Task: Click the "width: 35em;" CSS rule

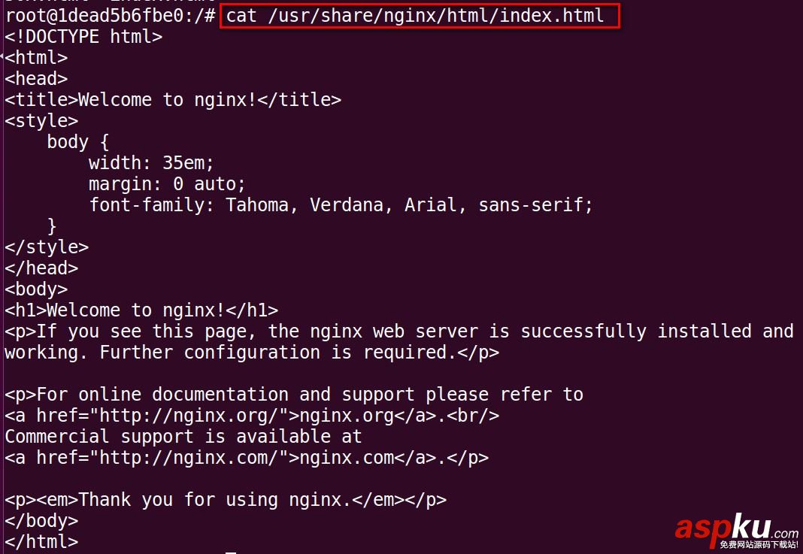Action: click(x=151, y=162)
